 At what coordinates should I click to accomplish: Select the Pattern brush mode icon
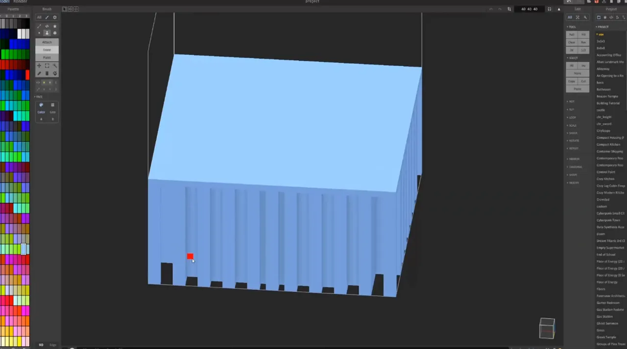[x=47, y=26]
